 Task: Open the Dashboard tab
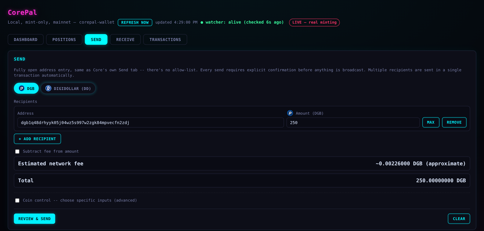26,40
